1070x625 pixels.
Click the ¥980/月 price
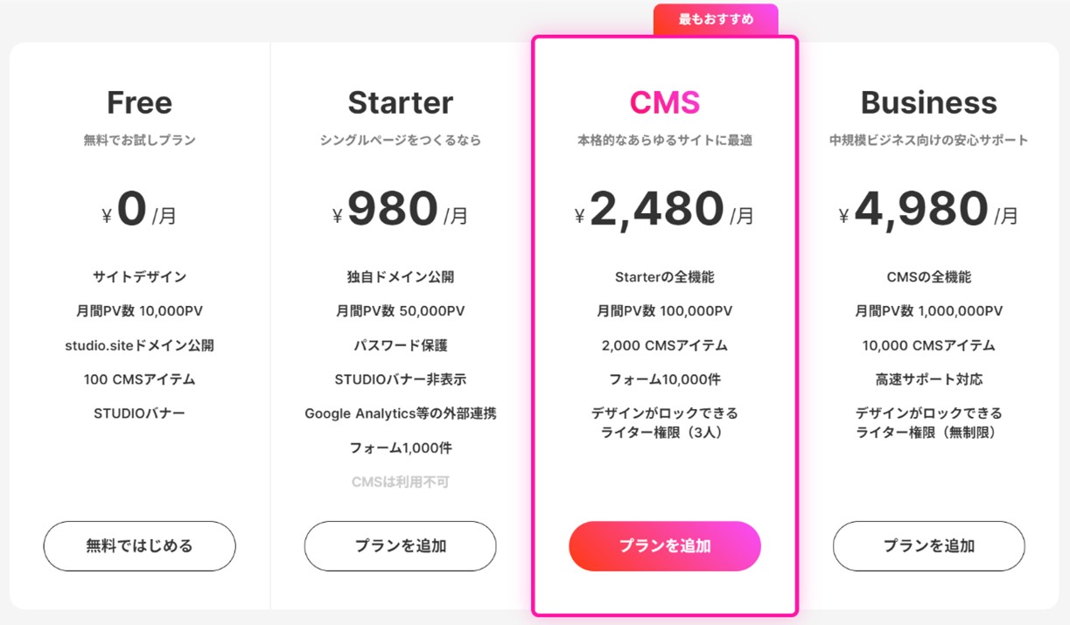pyautogui.click(x=400, y=211)
